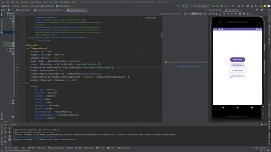Click the emulator volume down icon

pyautogui.click(x=216, y=14)
